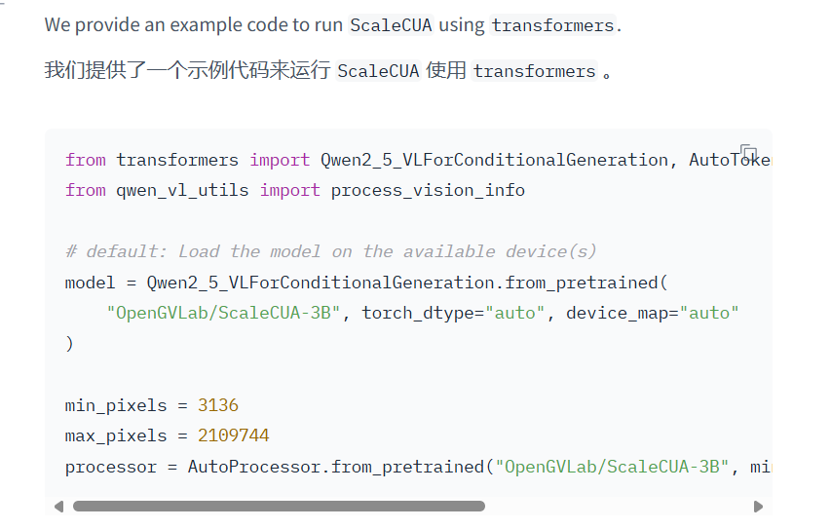Image resolution: width=831 pixels, height=529 pixels.
Task: Click the comment '# default: Load the model'
Action: click(193, 251)
